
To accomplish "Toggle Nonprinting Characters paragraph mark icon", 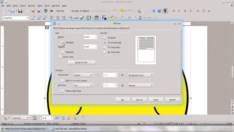I will click(x=165, y=11).
